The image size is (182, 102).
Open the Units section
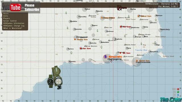pyautogui.click(x=6, y=16)
